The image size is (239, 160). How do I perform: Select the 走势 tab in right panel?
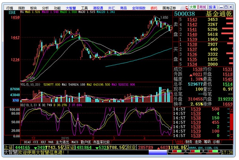coord(198,142)
